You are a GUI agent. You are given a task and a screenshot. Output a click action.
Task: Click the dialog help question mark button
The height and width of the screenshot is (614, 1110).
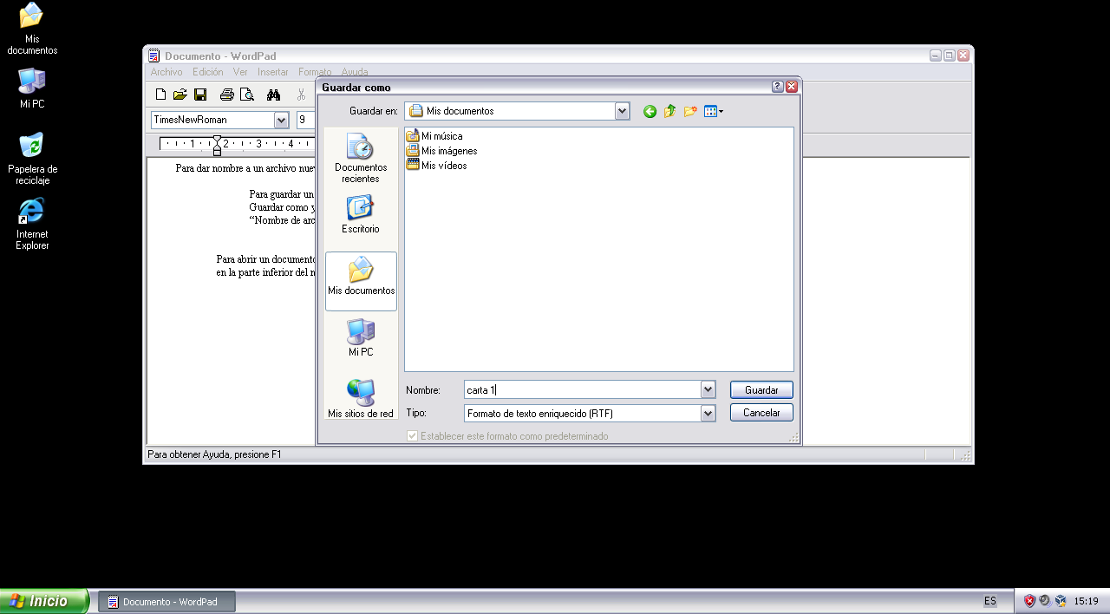pyautogui.click(x=778, y=87)
